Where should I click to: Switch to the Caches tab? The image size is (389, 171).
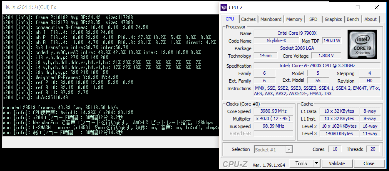click(248, 19)
